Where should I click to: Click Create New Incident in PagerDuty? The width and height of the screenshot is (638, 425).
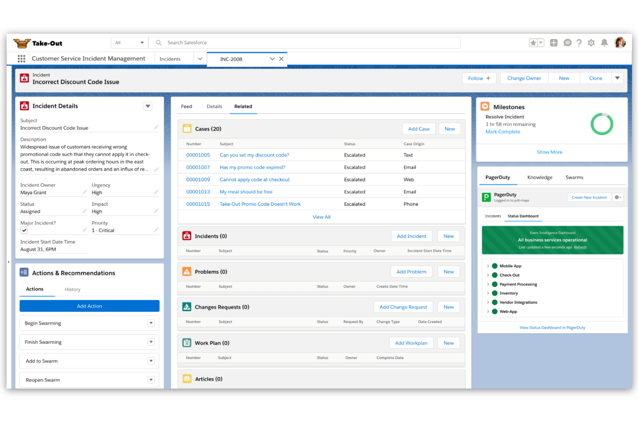click(x=589, y=197)
